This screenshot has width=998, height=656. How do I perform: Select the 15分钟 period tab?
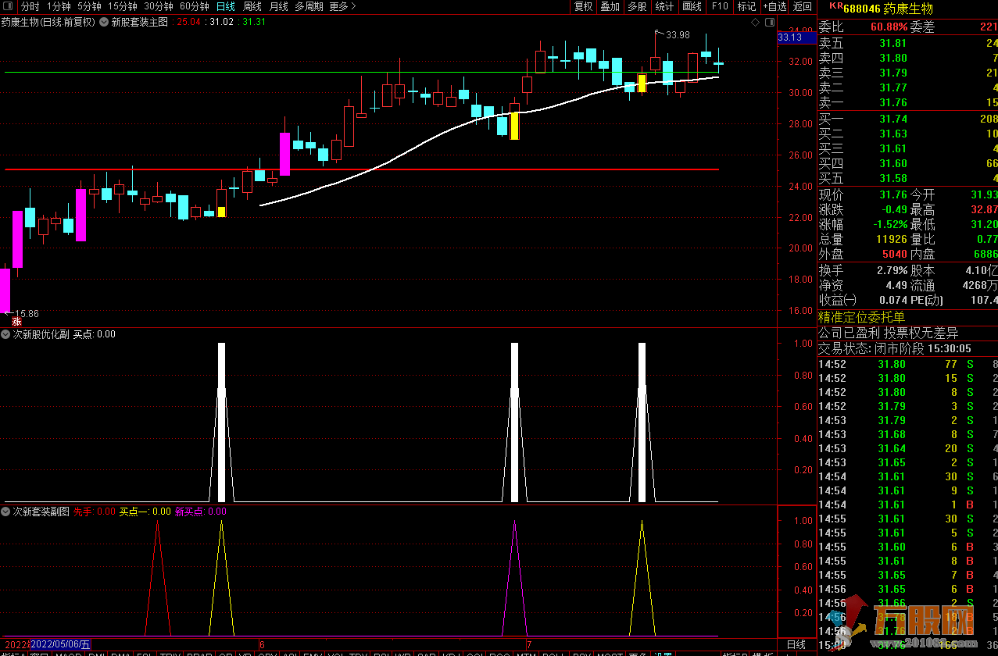click(123, 6)
